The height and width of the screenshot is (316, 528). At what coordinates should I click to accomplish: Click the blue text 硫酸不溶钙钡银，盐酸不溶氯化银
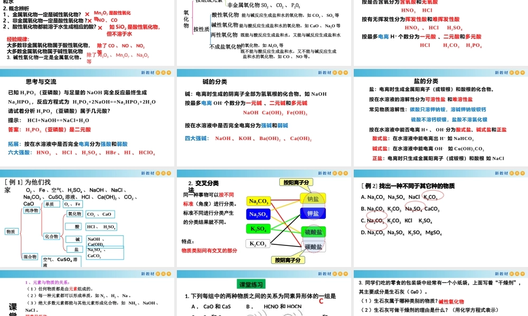pos(449,120)
